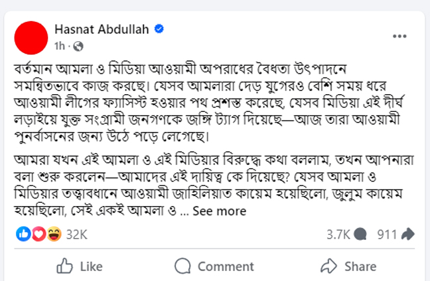The width and height of the screenshot is (430, 281).
Task: Click the blue thumbs-up reaction icon
Action: click(23, 234)
